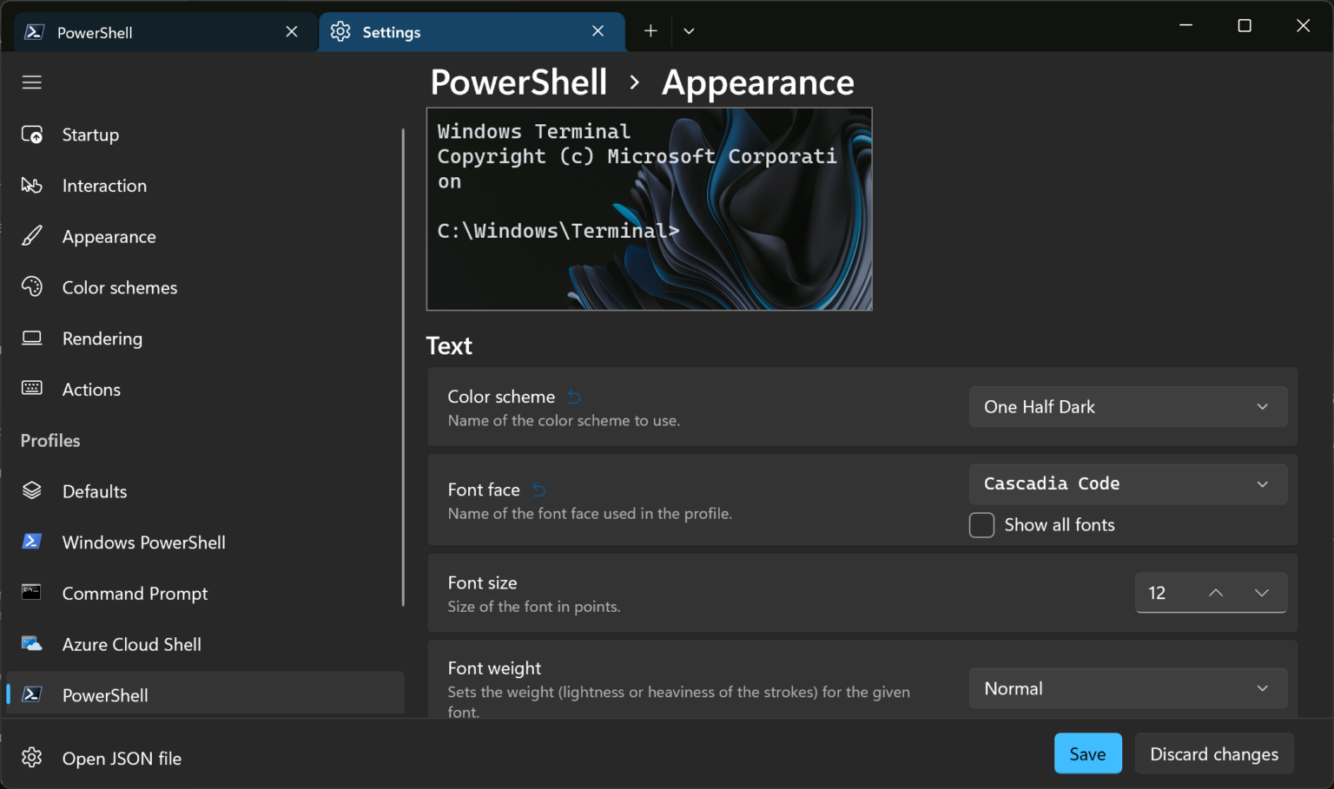Open the Cascadia Code font face dropdown
This screenshot has width=1334, height=789.
pyautogui.click(x=1127, y=483)
